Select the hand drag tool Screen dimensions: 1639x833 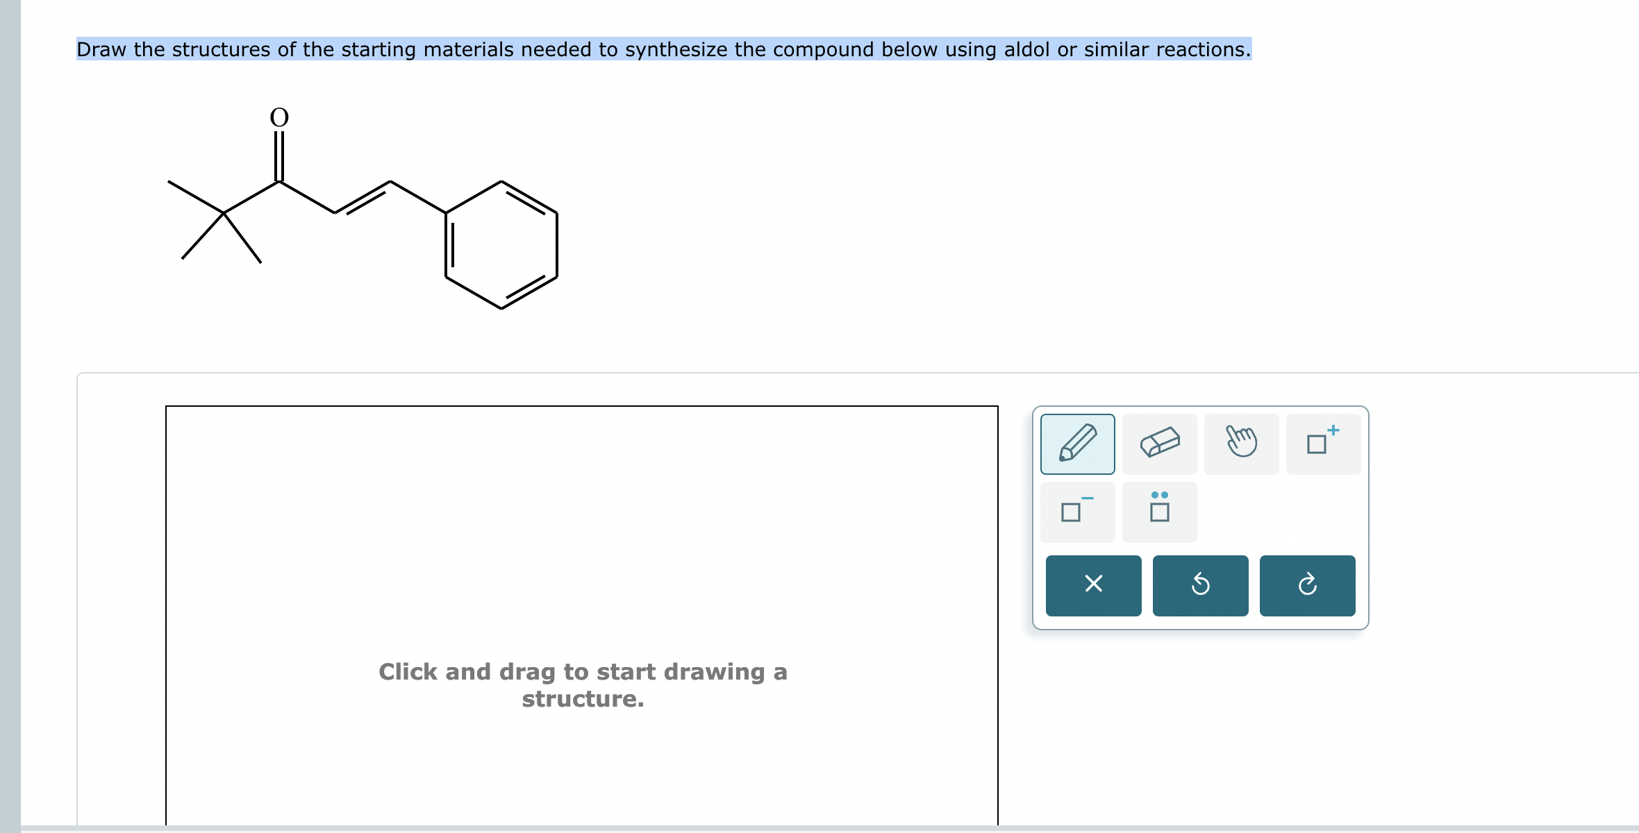pyautogui.click(x=1241, y=443)
